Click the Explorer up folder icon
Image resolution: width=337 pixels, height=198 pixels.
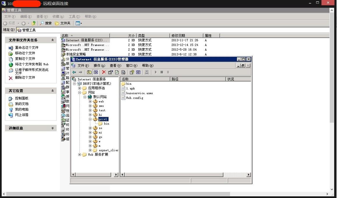tap(34, 23)
